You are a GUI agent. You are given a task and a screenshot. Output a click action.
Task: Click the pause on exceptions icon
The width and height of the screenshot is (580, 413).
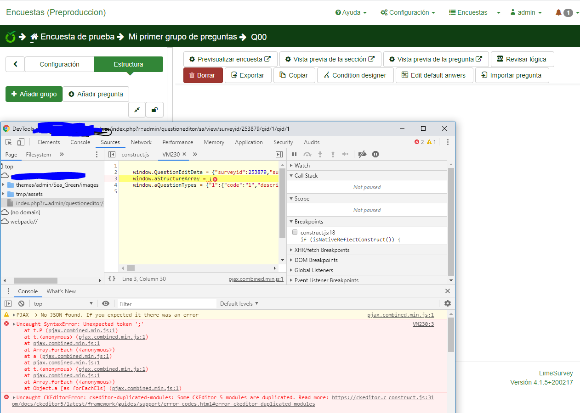pos(375,154)
